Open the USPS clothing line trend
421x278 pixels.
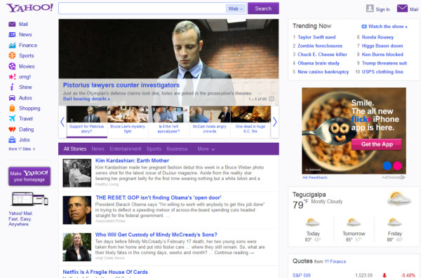click(382, 72)
